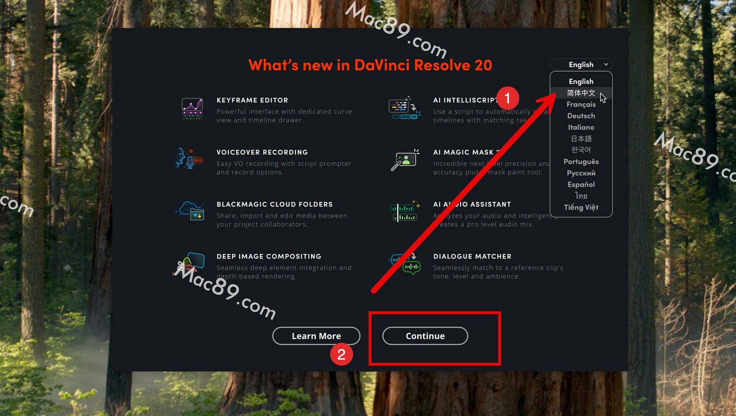
Task: Click the Keyframe Editor feature icon
Action: (192, 109)
